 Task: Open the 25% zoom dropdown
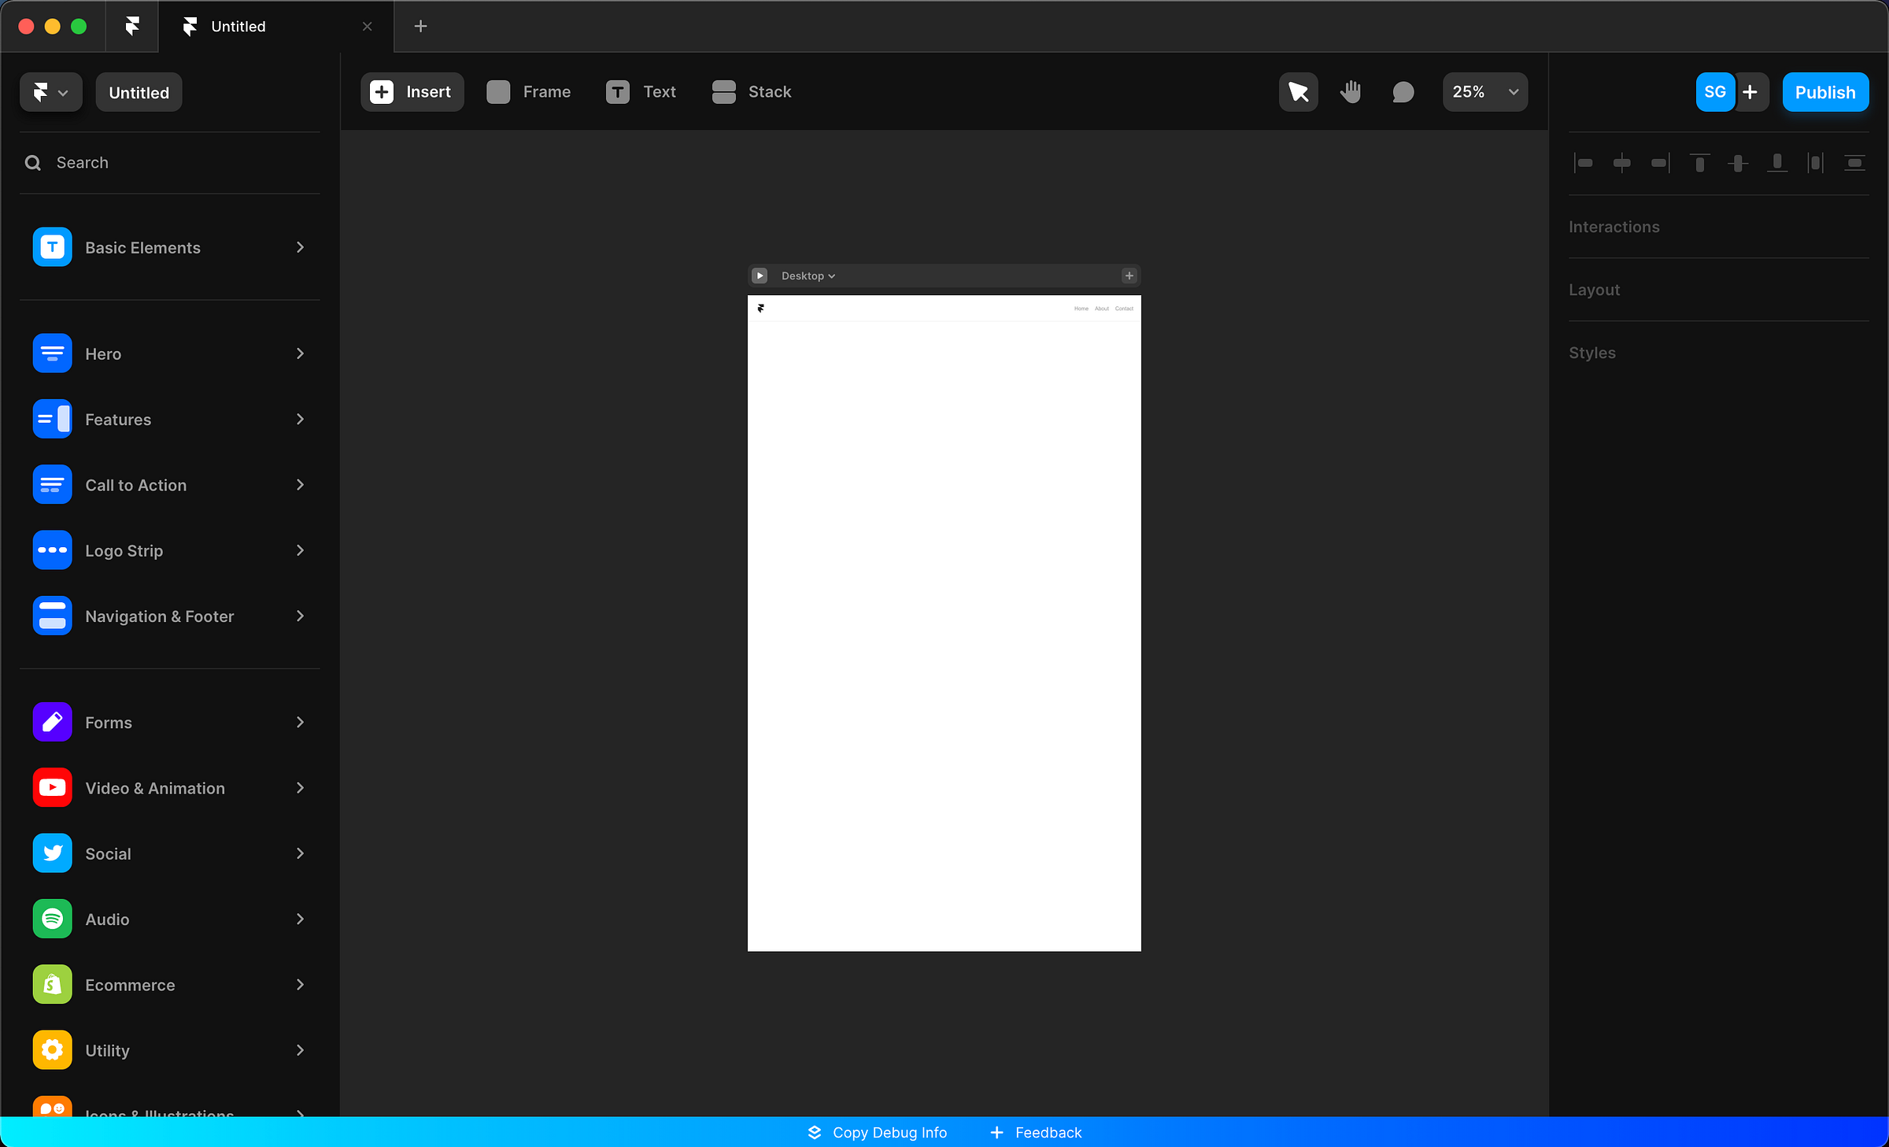(x=1484, y=92)
